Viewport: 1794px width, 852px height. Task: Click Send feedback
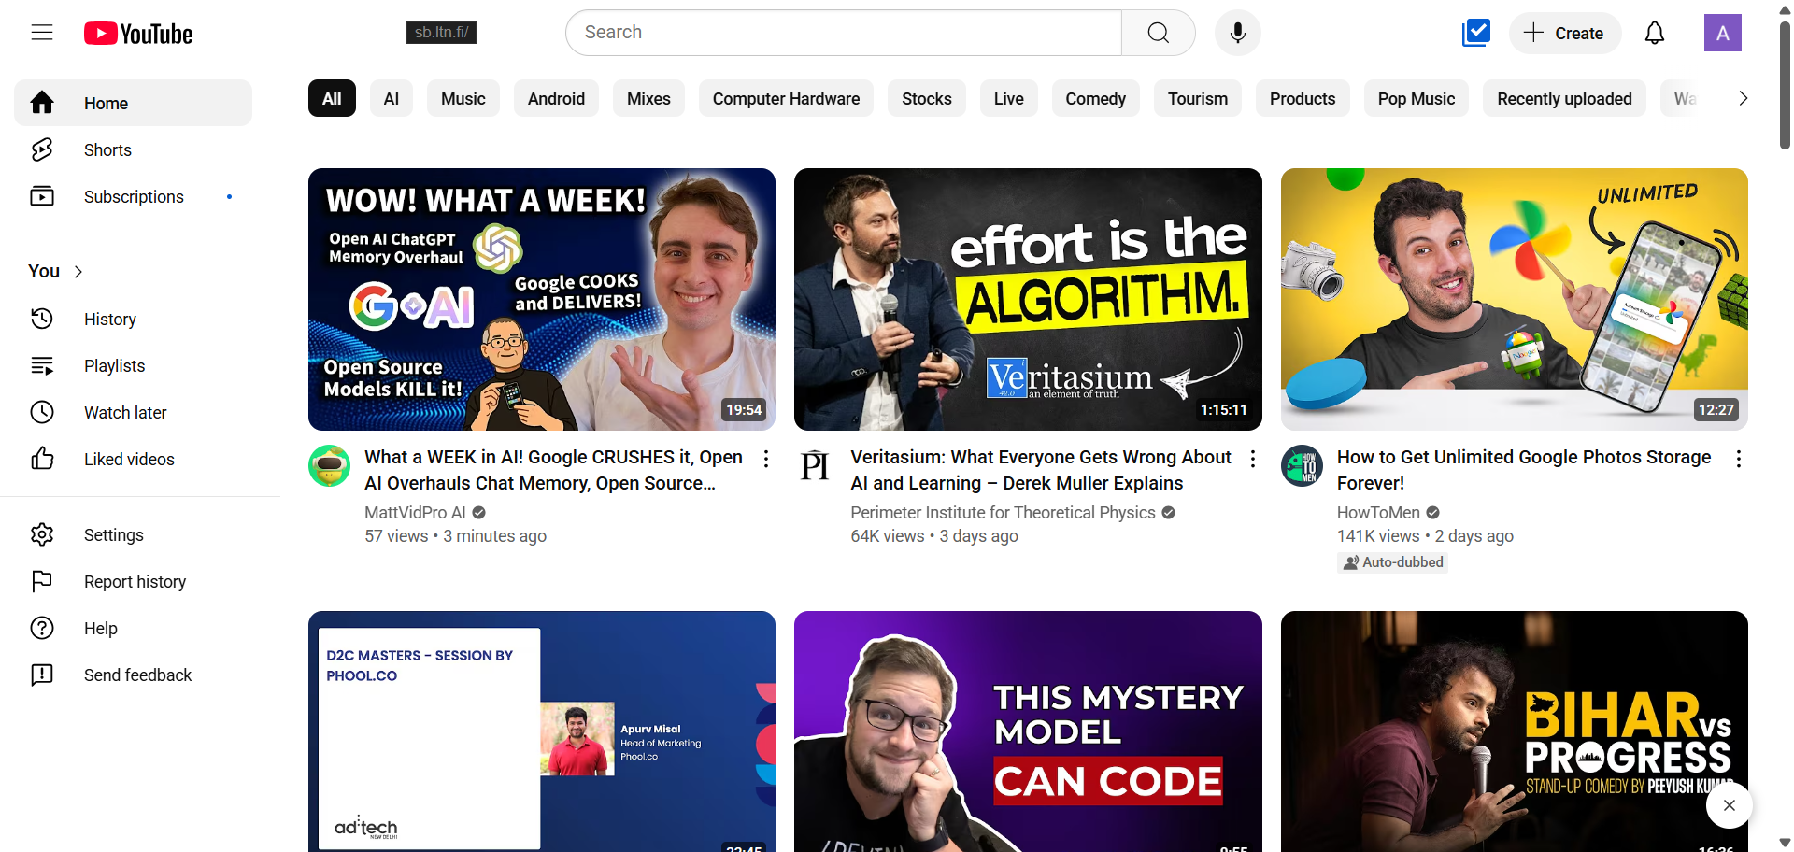coord(134,674)
